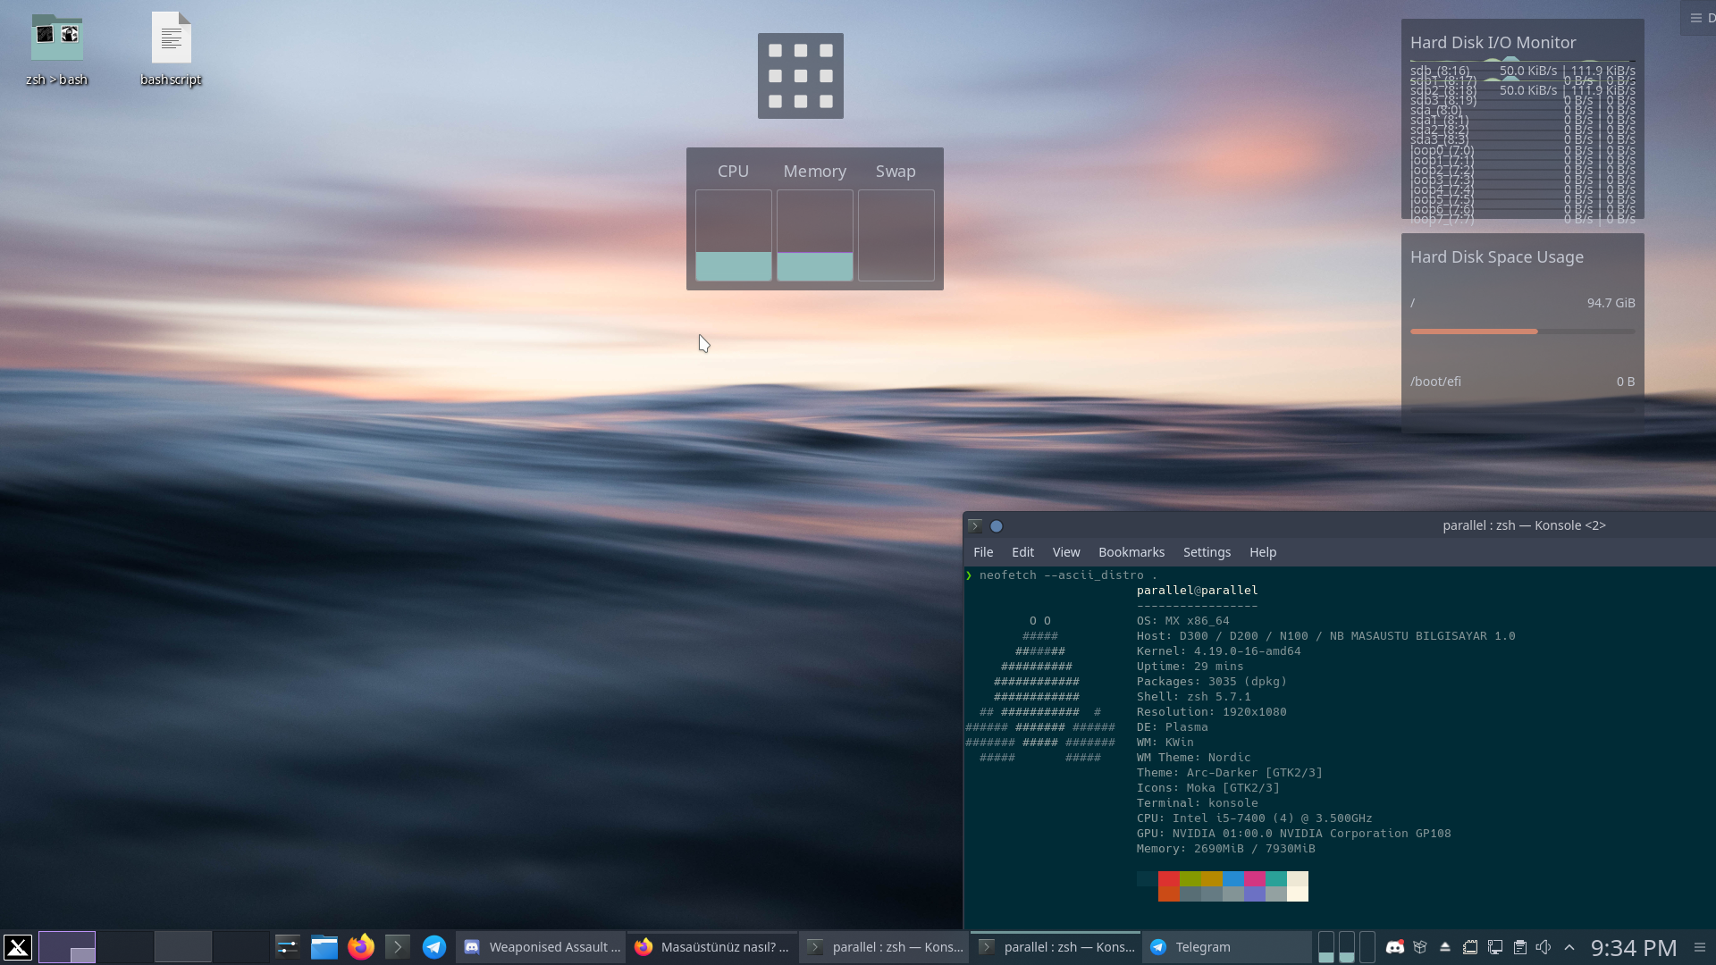The image size is (1716, 965).
Task: Click the 'sdb (8:16)' row in the I/O monitor
Action: [1523, 71]
